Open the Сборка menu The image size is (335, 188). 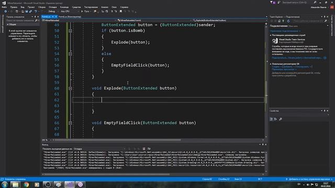pyautogui.click(x=42, y=7)
